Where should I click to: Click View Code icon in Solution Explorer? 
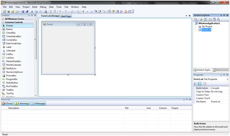click(x=210, y=19)
